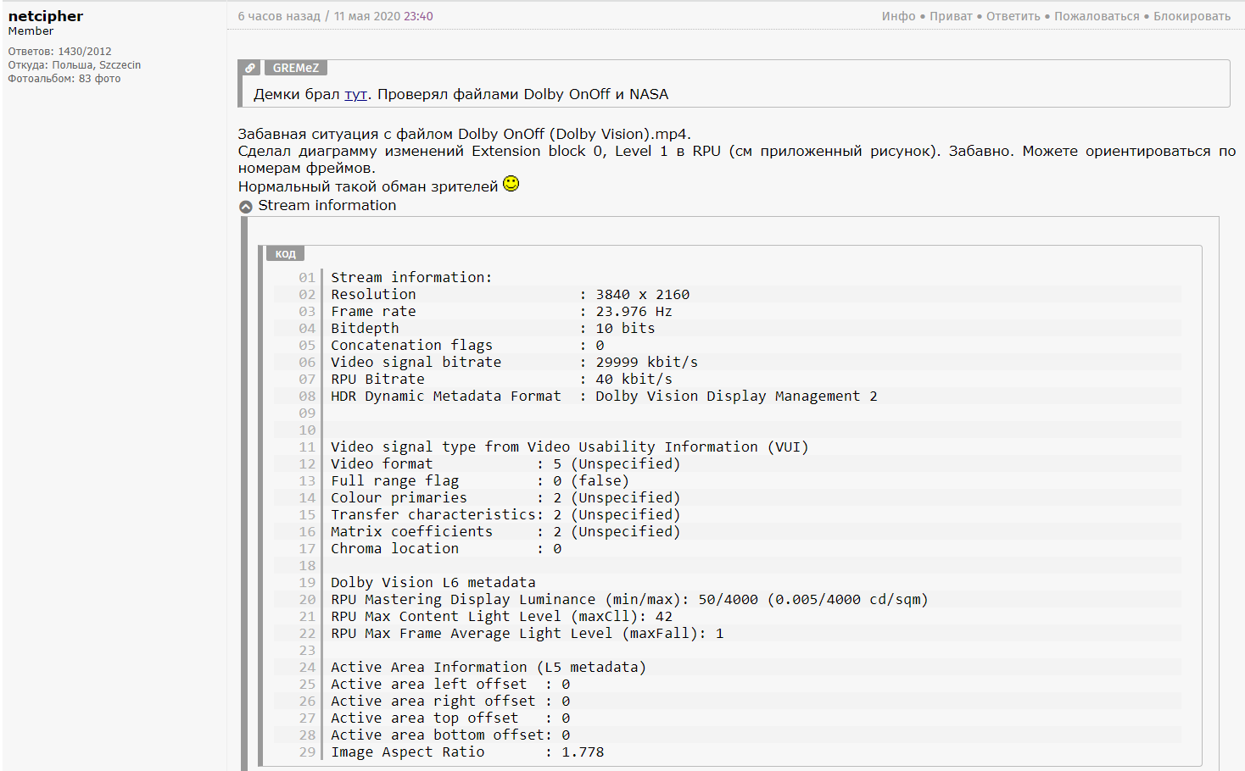Screen dimensions: 1245x771
Task: Collapse the Stream information spoiler arrow
Action: [246, 207]
